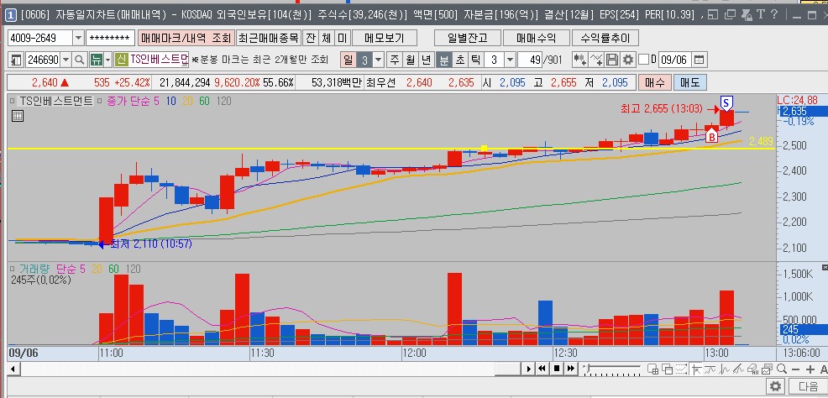Open the minute interval dropdown arrow
828x398 pixels.
pos(510,60)
